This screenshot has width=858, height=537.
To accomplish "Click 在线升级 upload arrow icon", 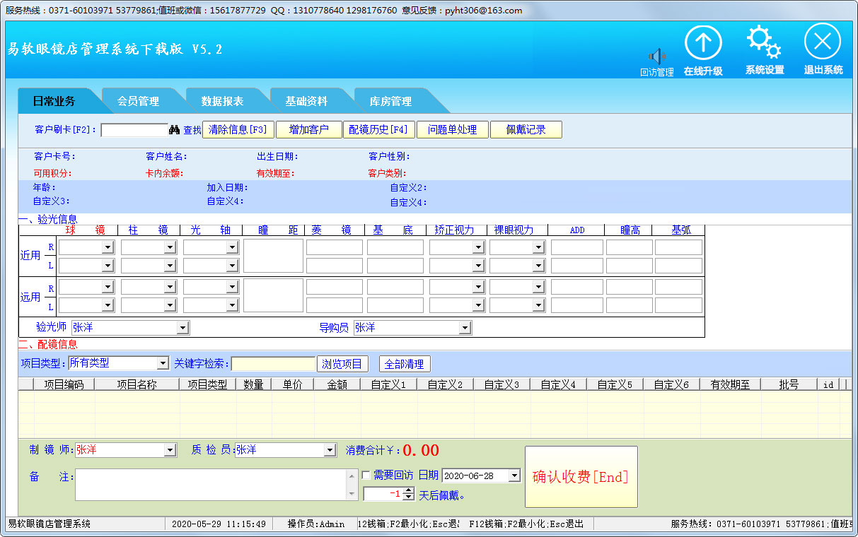I will click(x=703, y=42).
